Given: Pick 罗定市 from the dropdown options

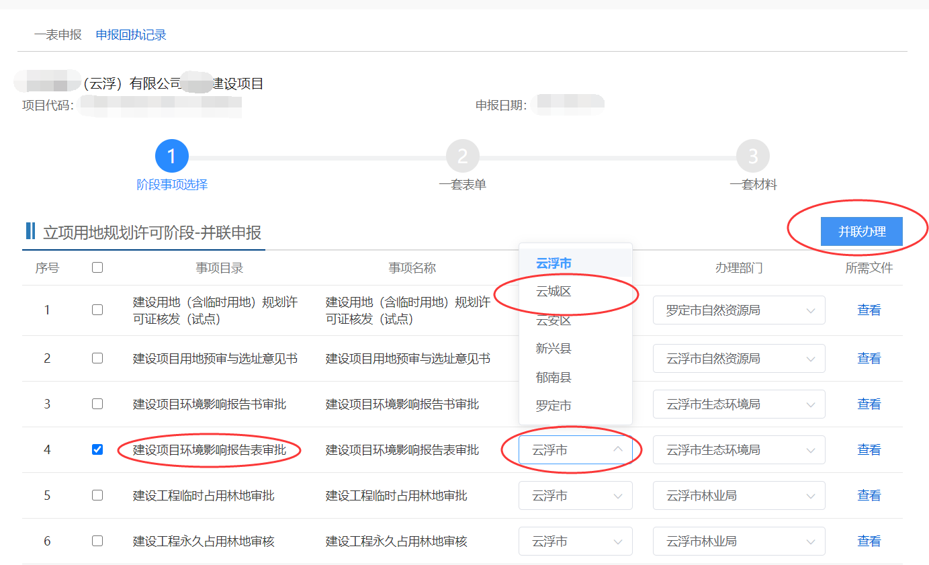Looking at the screenshot, I should [554, 406].
